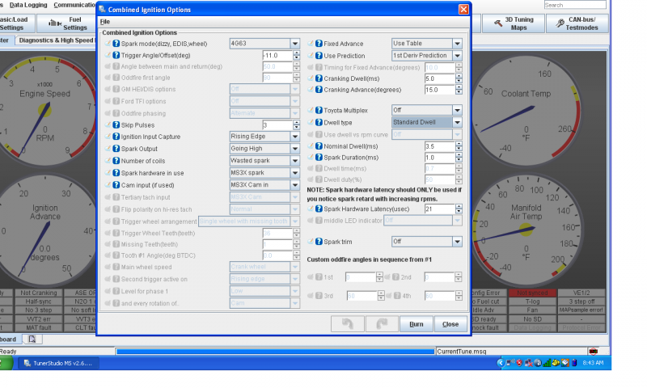Expand the Spark Output dropdown

tap(295, 149)
